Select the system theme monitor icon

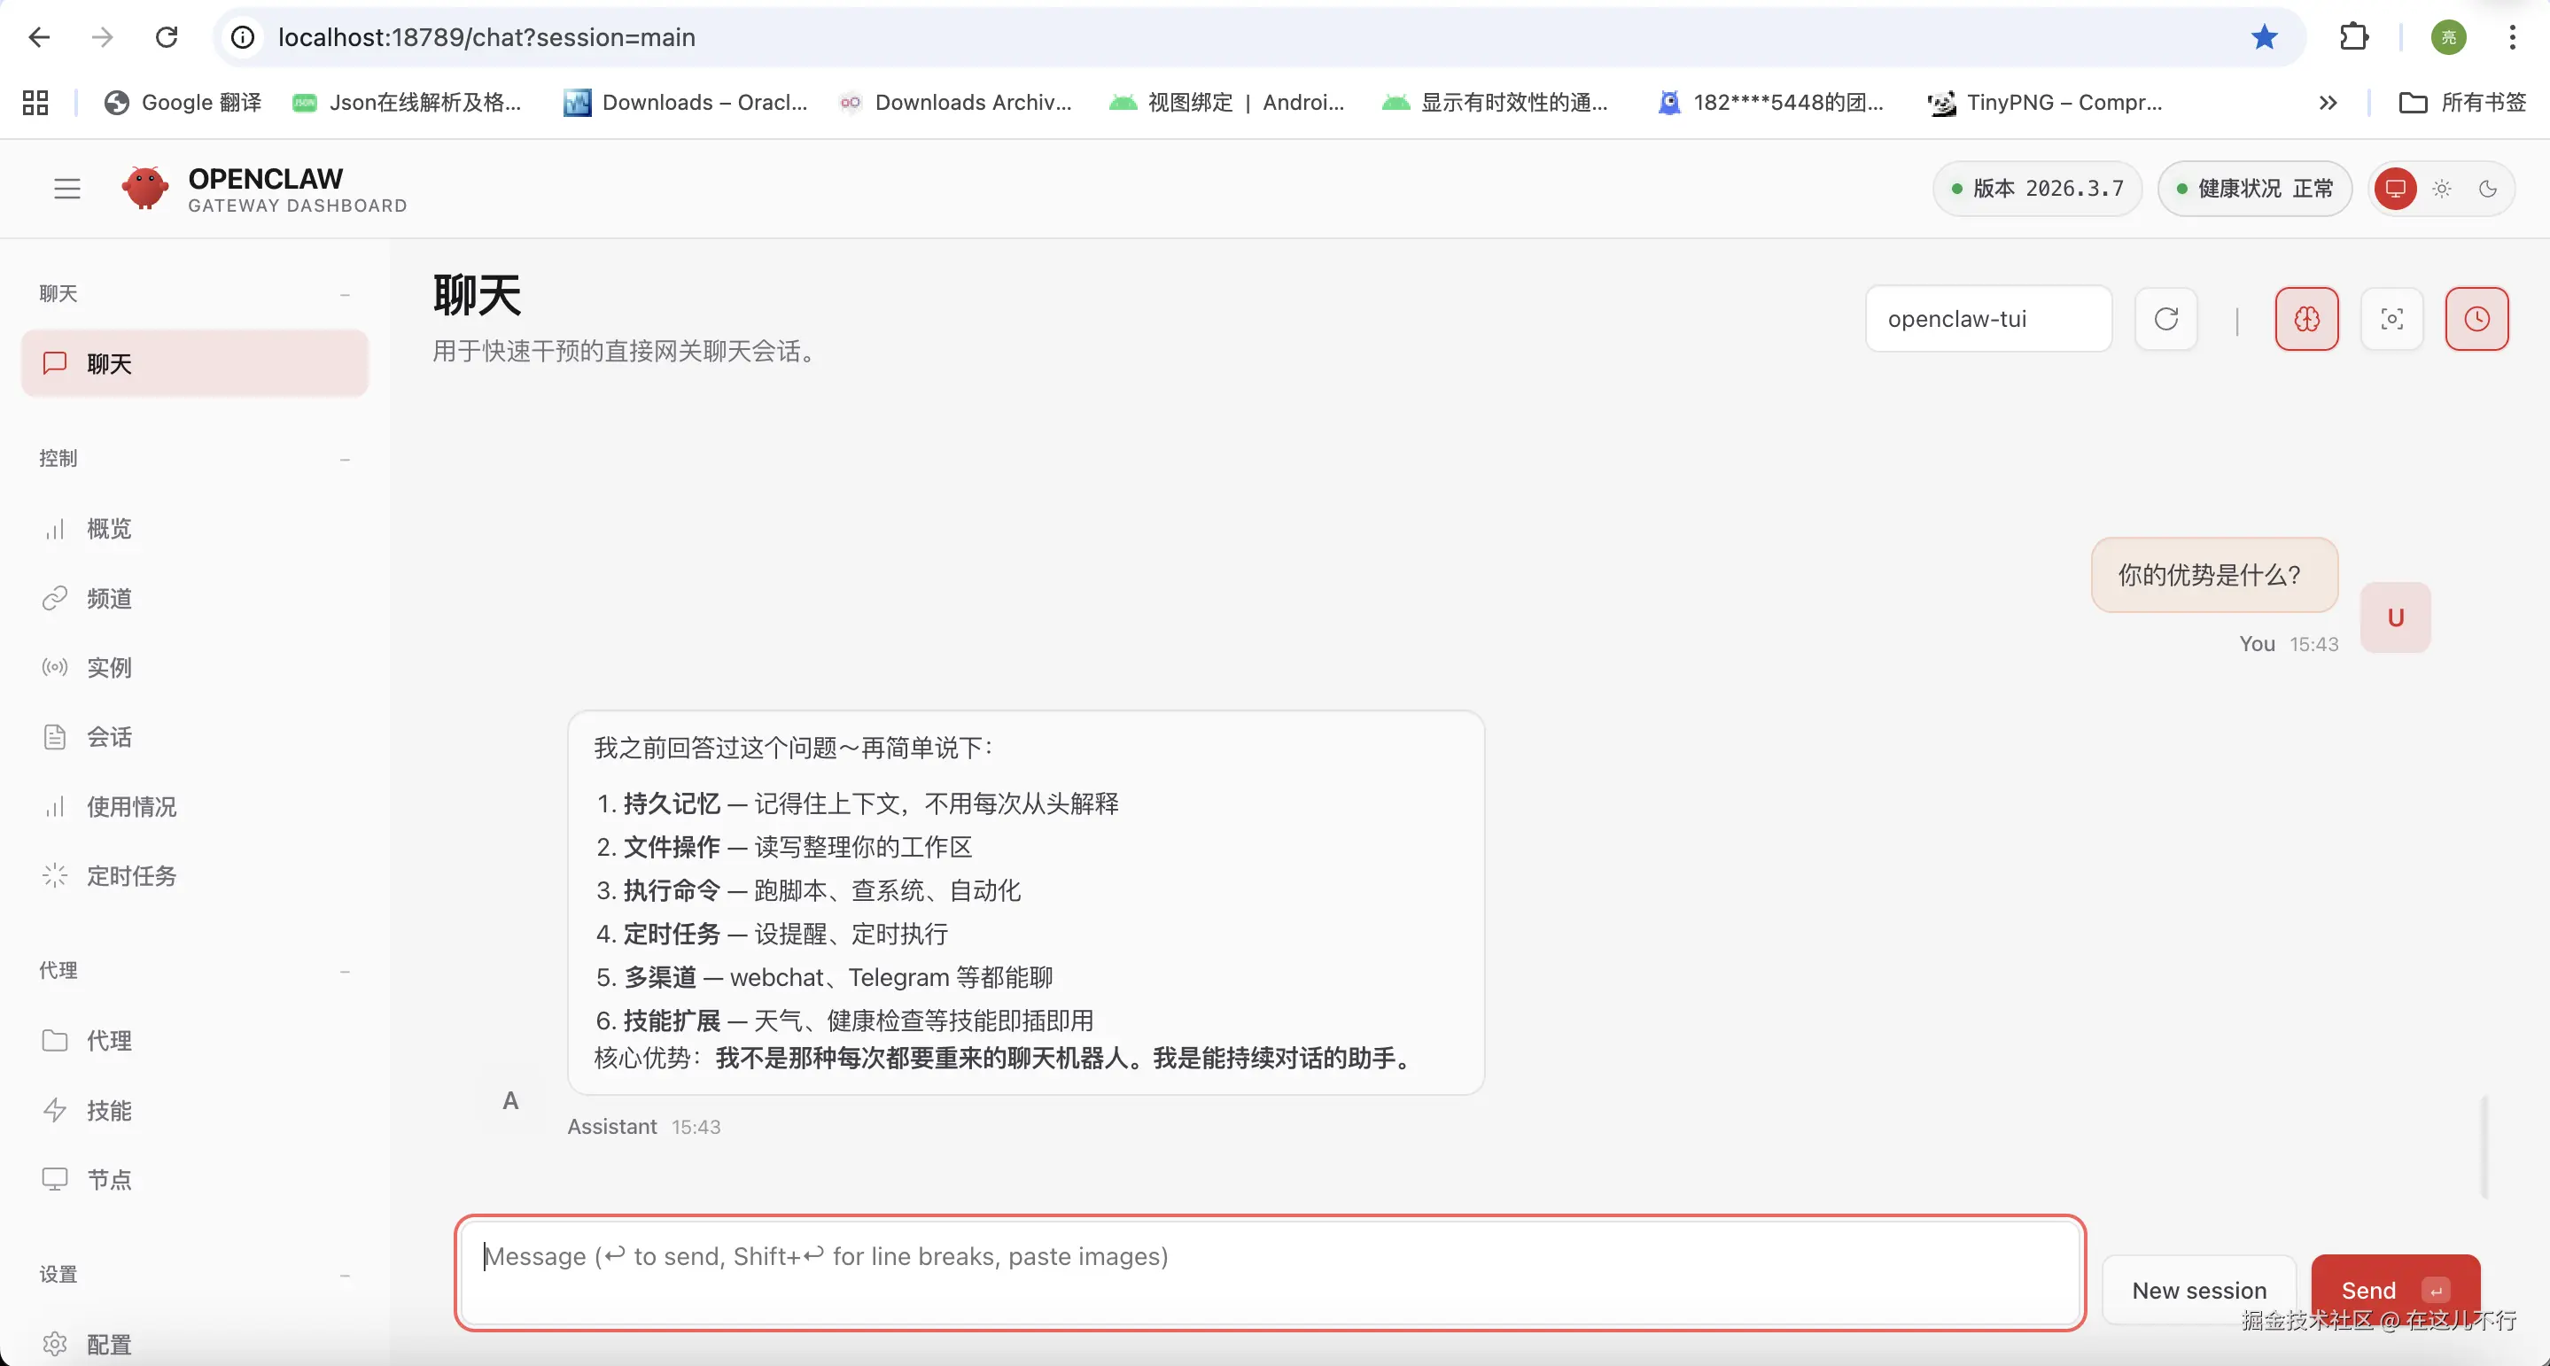[x=2396, y=188]
